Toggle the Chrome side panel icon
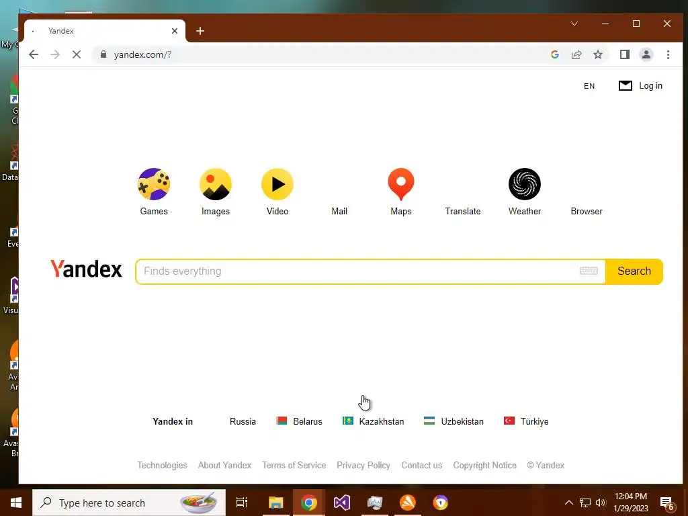The width and height of the screenshot is (688, 516). point(625,54)
